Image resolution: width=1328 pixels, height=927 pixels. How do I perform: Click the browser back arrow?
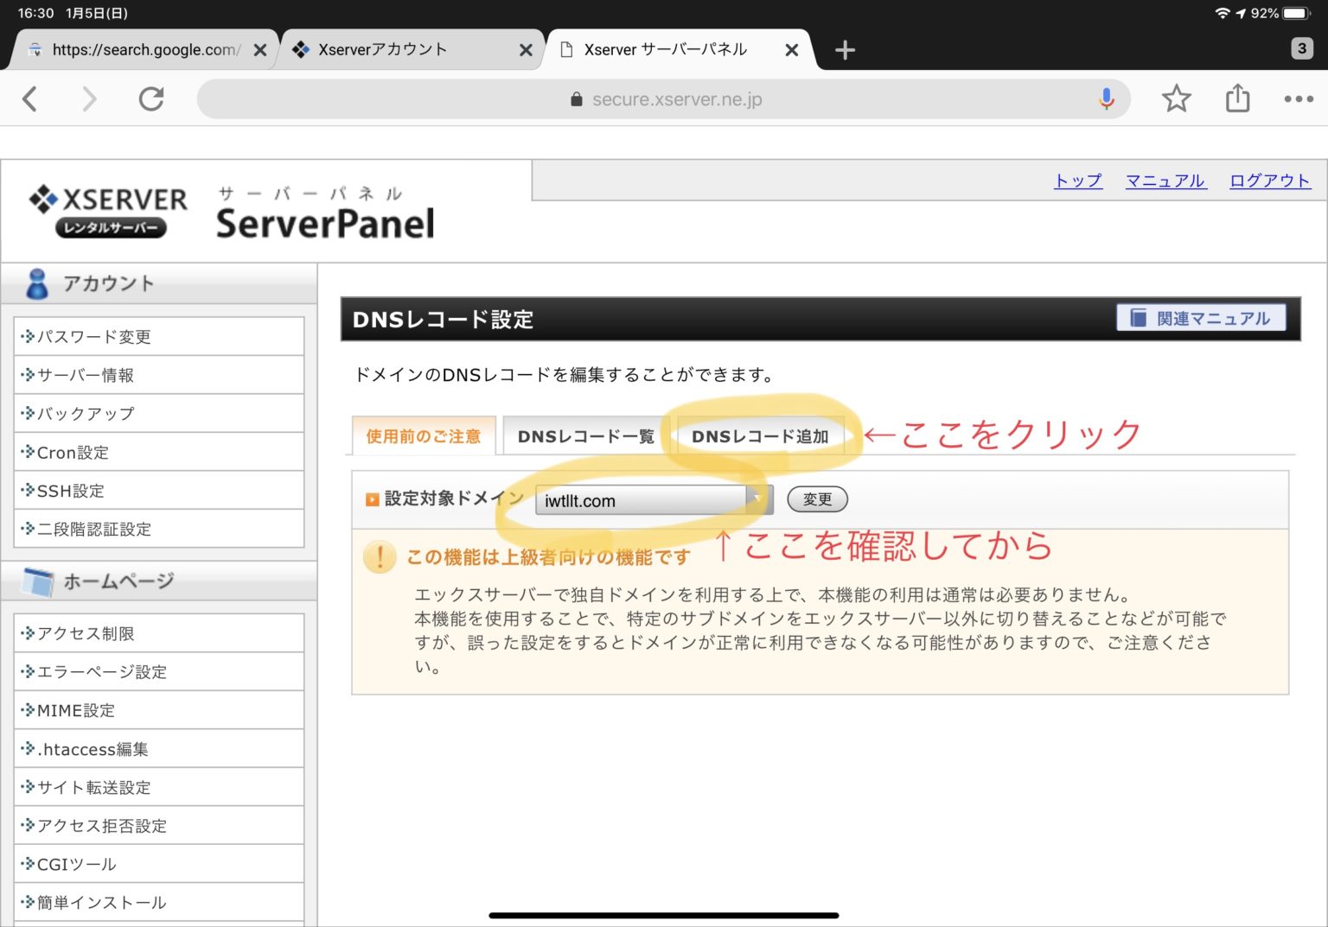tap(30, 98)
